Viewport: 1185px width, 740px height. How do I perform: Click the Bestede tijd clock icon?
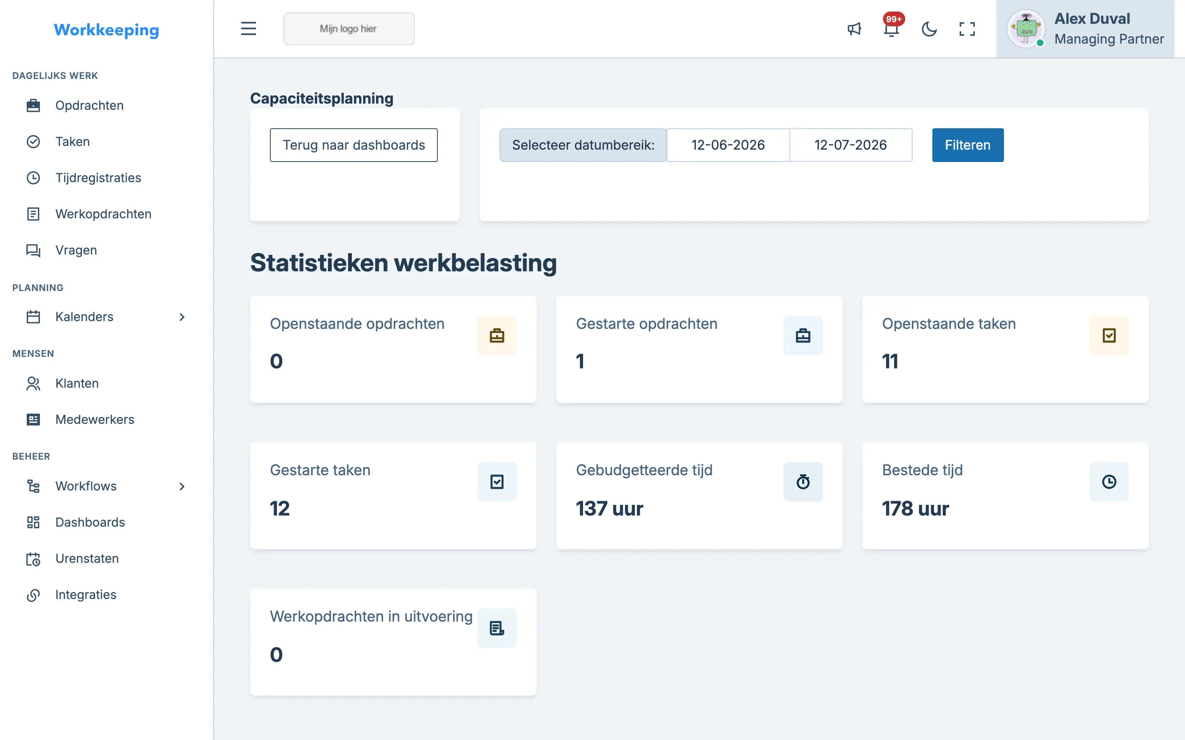[1108, 481]
